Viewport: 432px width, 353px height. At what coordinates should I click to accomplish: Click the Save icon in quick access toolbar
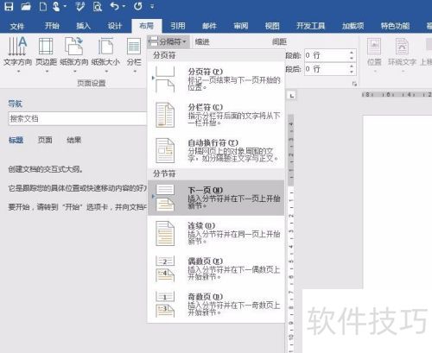pyautogui.click(x=9, y=6)
